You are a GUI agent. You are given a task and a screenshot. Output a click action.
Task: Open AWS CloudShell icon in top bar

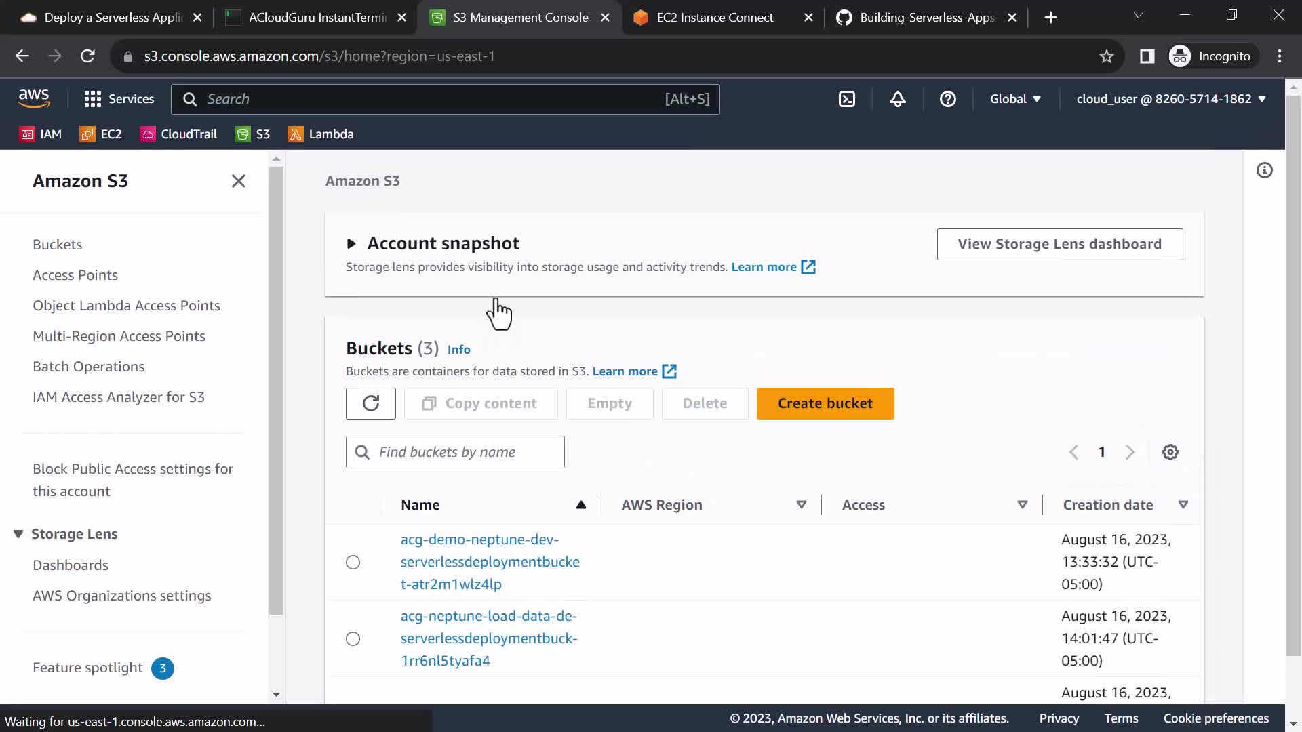point(847,99)
